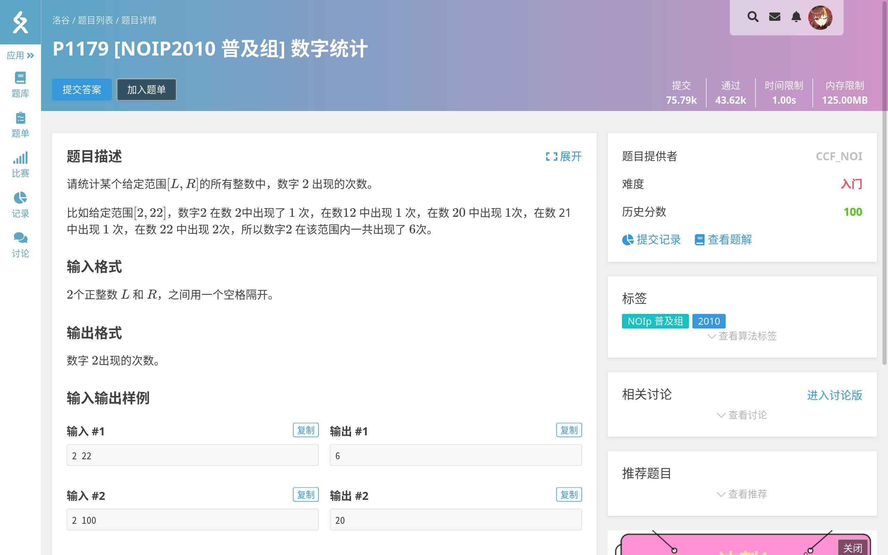Viewport: 888px width, 555px height.
Task: Click the NOIp 普及组 tag
Action: click(x=655, y=321)
